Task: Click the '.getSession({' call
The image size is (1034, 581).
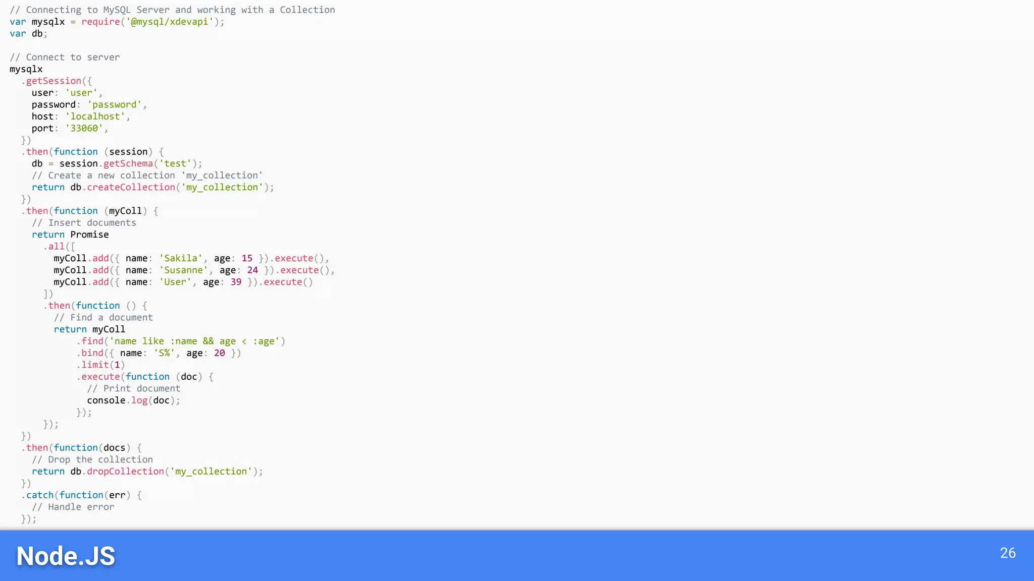Action: (x=57, y=81)
